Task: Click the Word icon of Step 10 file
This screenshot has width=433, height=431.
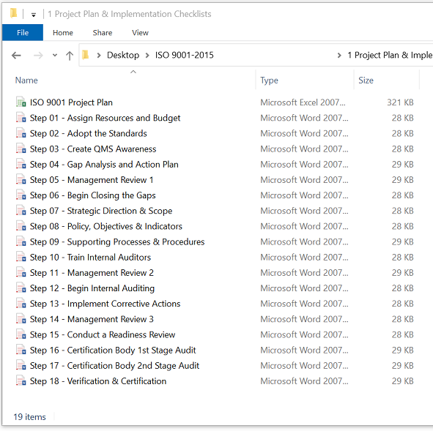Action: coord(21,257)
